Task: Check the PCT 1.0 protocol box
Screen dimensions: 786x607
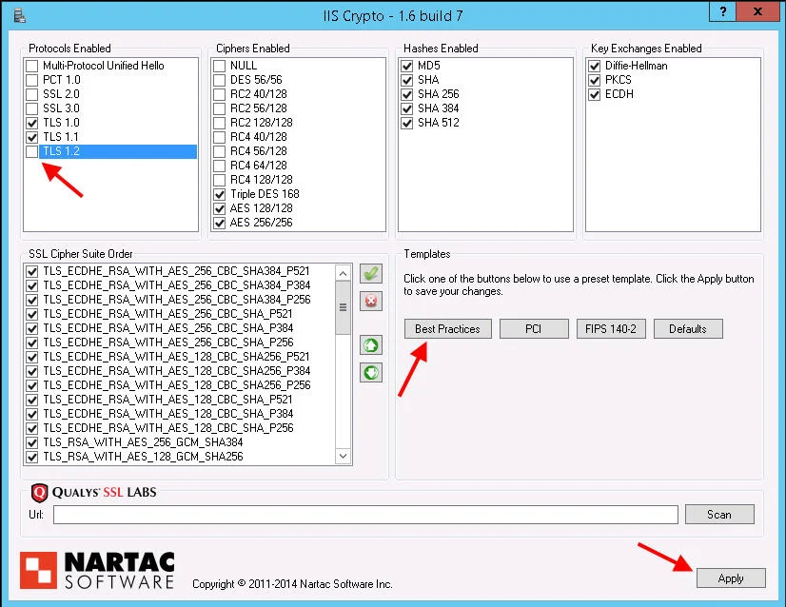Action: click(32, 80)
